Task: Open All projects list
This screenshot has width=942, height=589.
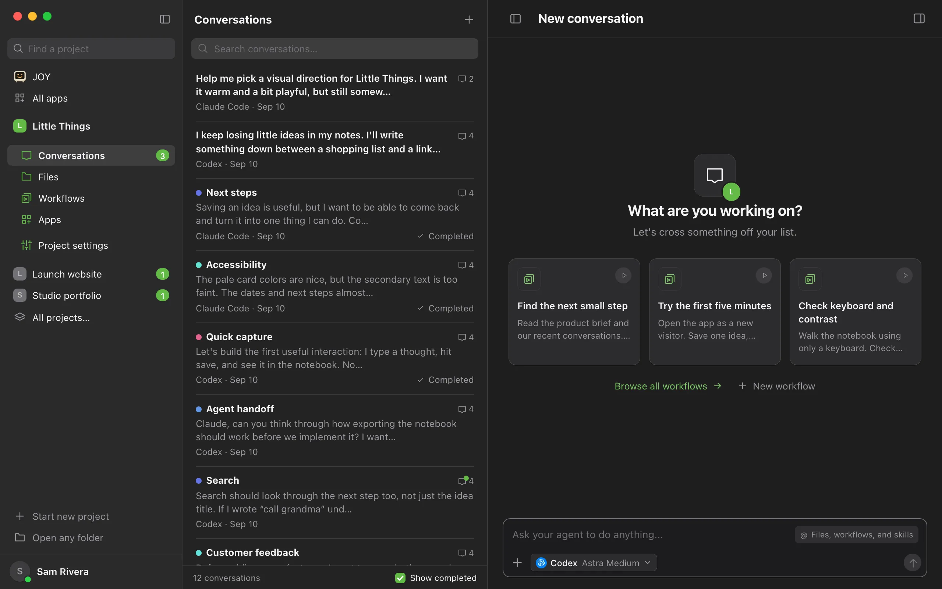Action: click(x=91, y=317)
